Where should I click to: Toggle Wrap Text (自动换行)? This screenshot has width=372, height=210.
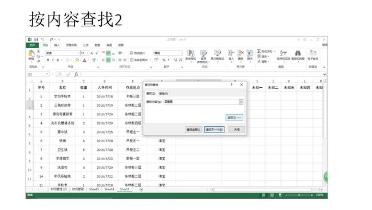[x=137, y=53]
